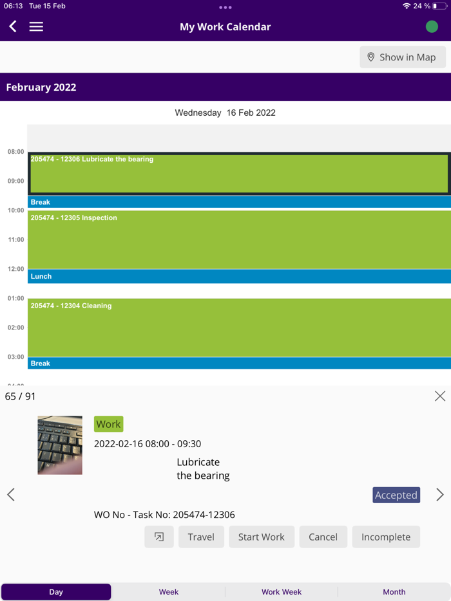The image size is (451, 601).
Task: Close the task details panel
Action: pyautogui.click(x=440, y=396)
